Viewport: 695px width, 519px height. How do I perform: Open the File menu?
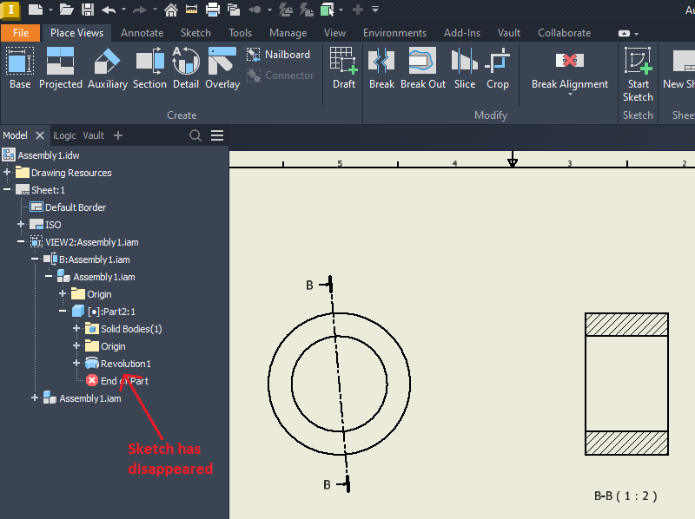[20, 33]
